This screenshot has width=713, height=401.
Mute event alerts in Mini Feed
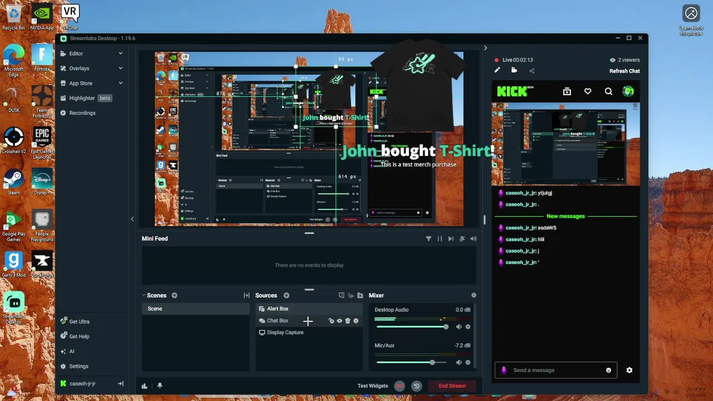(462, 239)
